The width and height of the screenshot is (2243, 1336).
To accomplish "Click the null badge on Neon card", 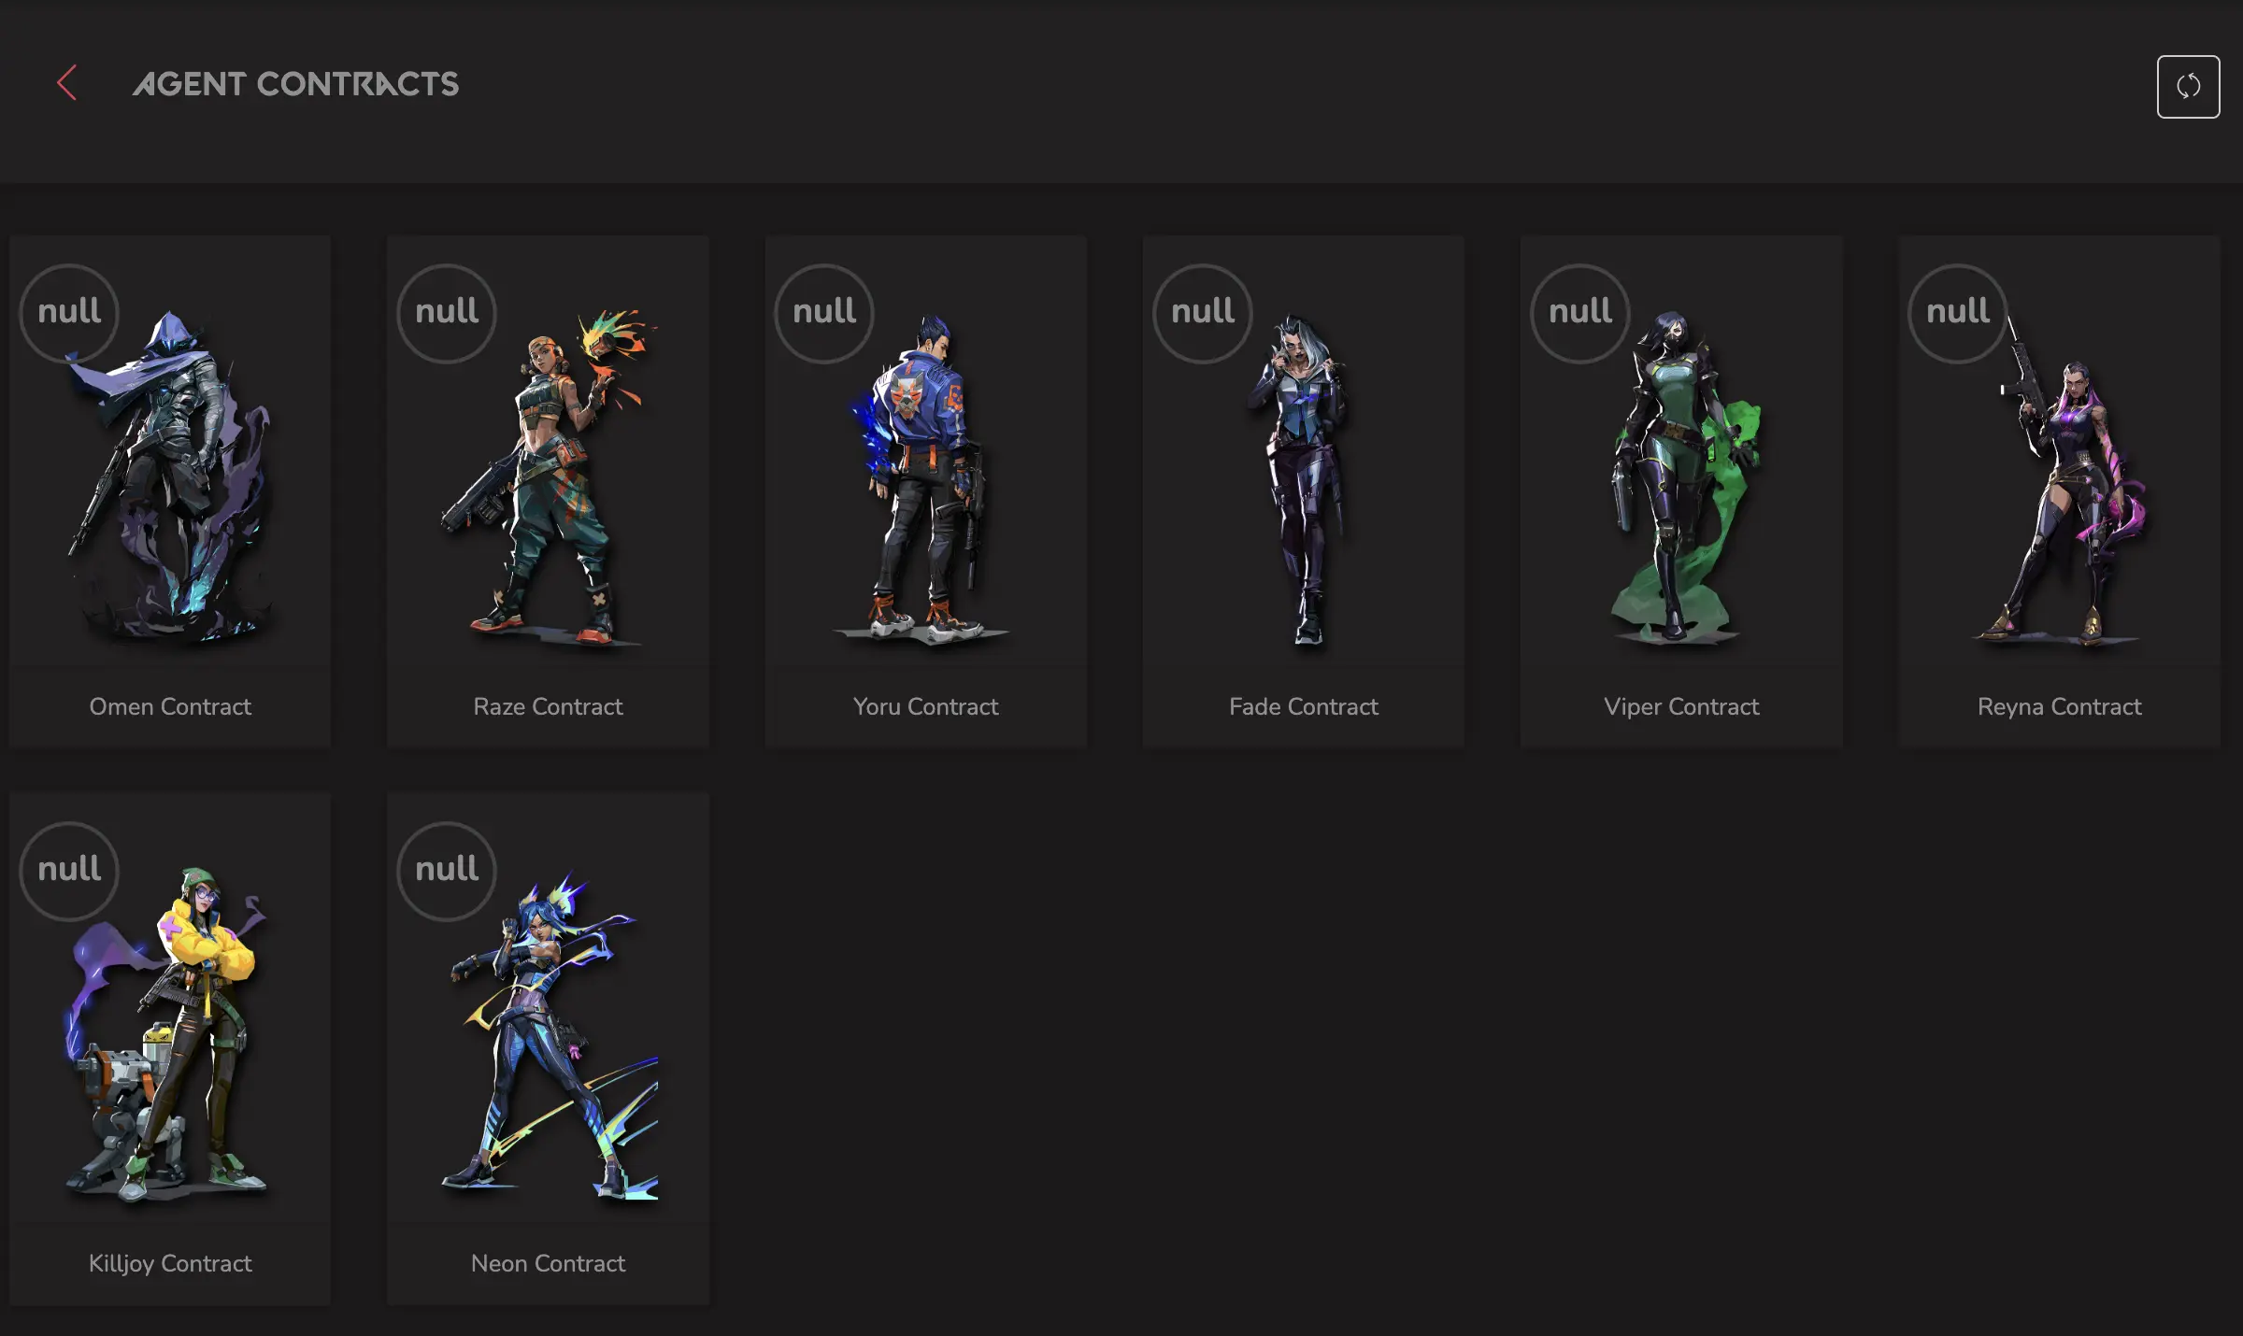I will tap(447, 870).
